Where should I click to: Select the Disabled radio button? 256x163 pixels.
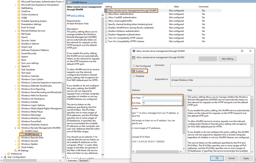pyautogui.click(x=134, y=76)
